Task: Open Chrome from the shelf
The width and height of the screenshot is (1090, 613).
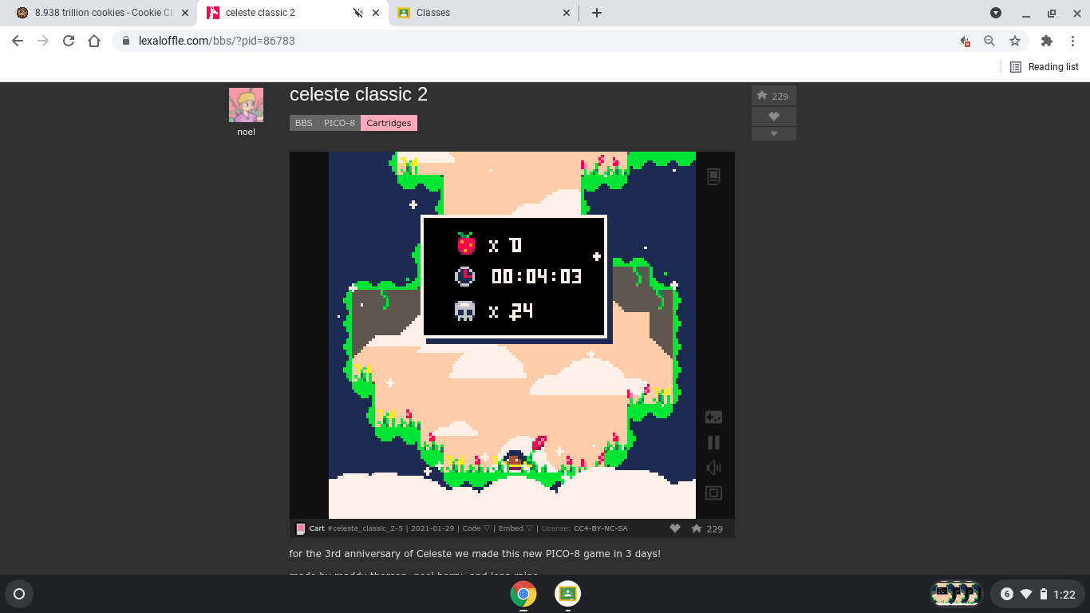Action: pyautogui.click(x=523, y=594)
